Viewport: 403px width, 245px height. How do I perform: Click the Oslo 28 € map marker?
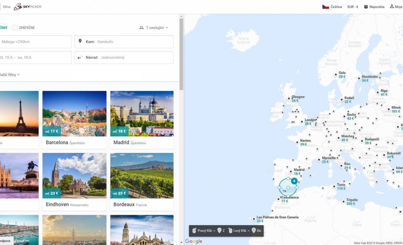(x=336, y=75)
